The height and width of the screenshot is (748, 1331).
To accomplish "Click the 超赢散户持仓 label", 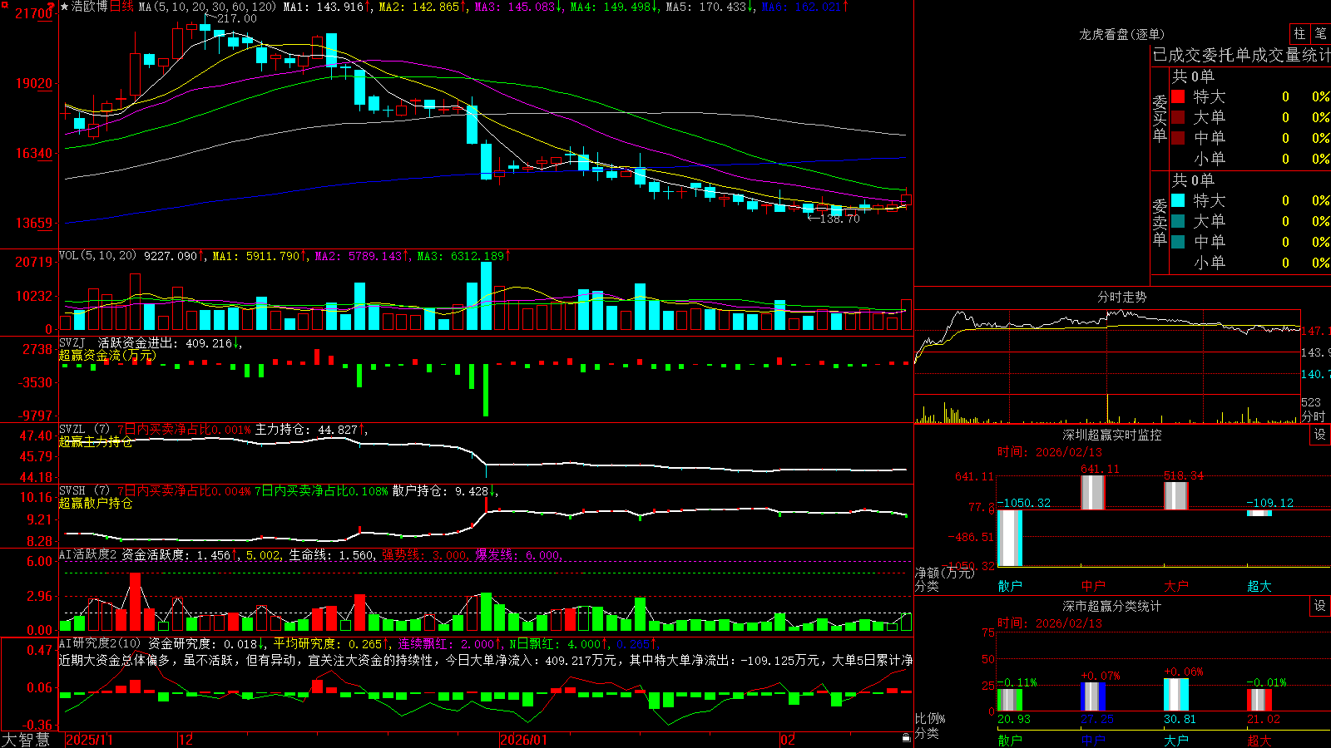I will point(96,504).
